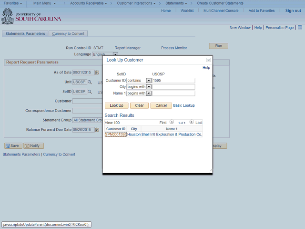This screenshot has width=305, height=229.
Task: Open the Worklist link
Action: point(187,10)
